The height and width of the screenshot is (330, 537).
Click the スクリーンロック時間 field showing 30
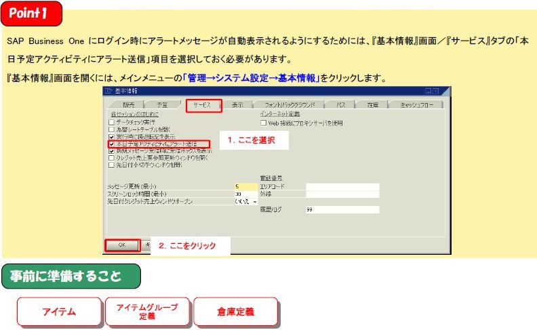pyautogui.click(x=246, y=194)
